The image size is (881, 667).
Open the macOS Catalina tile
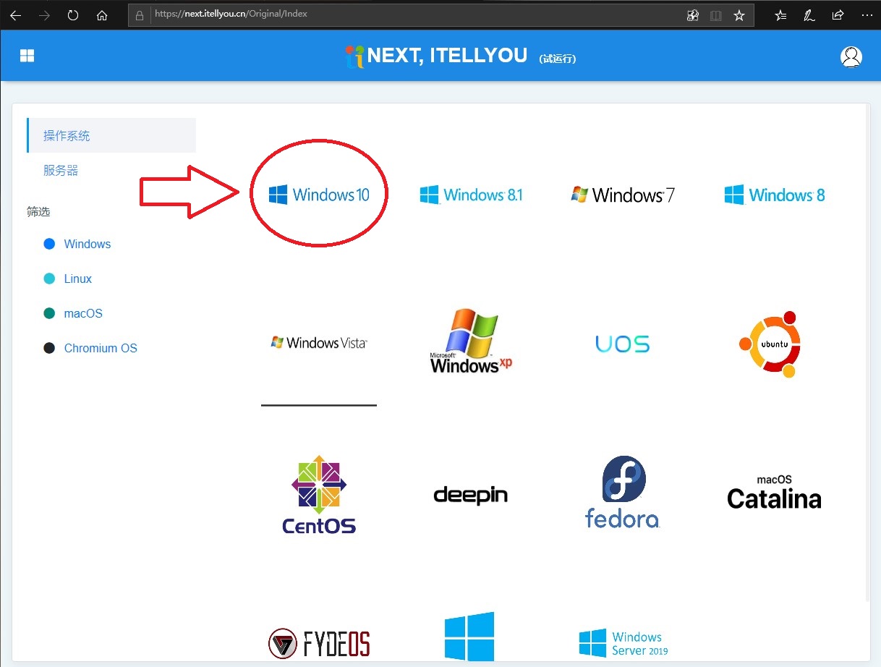(774, 492)
